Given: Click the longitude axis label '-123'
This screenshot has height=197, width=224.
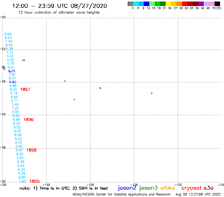Looking at the screenshot, I should pos(178,185).
